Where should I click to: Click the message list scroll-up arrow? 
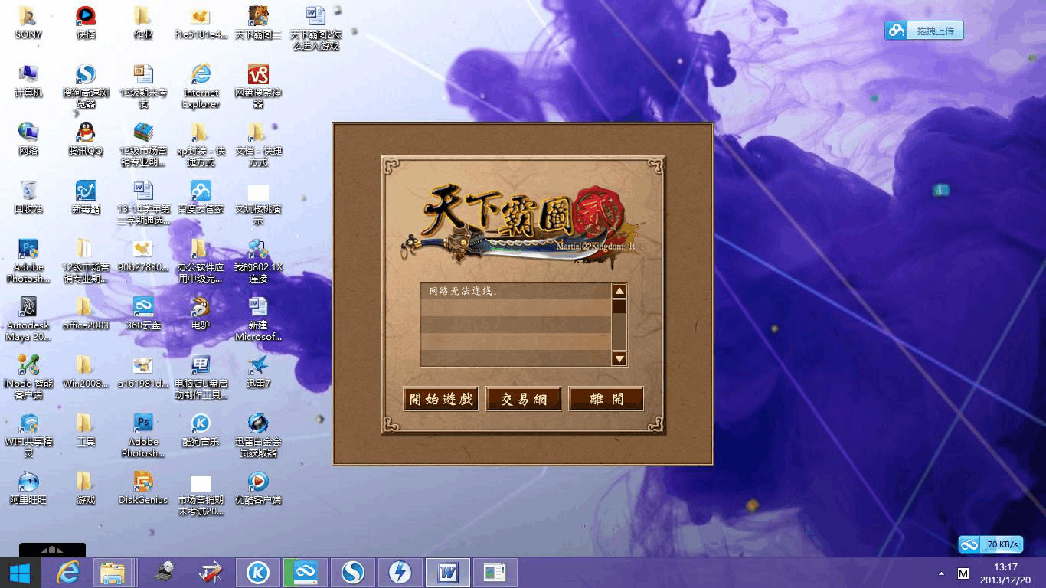click(x=619, y=291)
